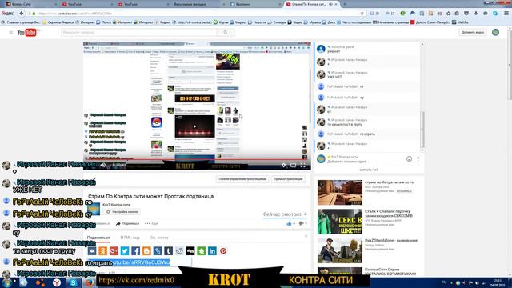
Task: Close the share panel with X
Action: (x=306, y=236)
